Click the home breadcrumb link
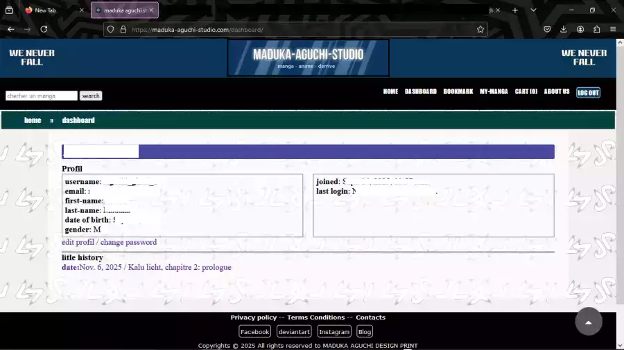Screen dimensions: 624x350 click(x=33, y=120)
